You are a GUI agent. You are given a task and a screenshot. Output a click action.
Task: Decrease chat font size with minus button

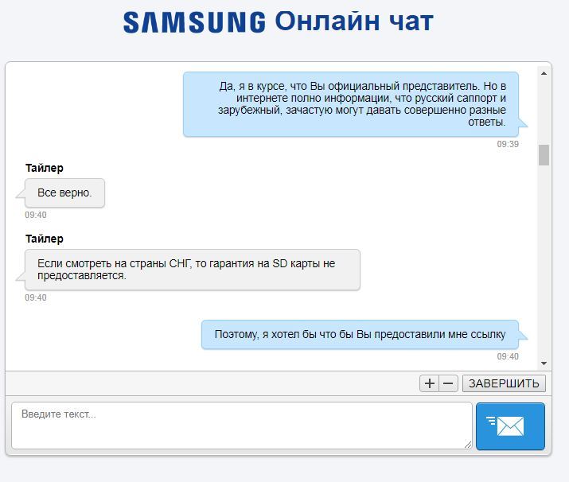[x=449, y=383]
